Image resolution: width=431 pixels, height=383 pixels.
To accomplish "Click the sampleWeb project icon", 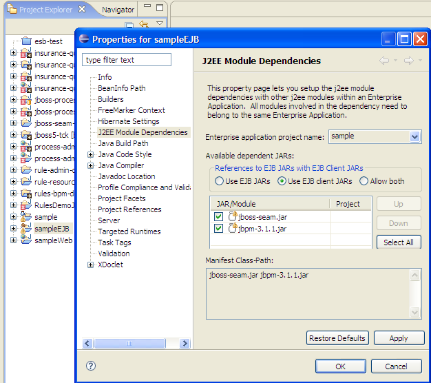I will [26, 240].
